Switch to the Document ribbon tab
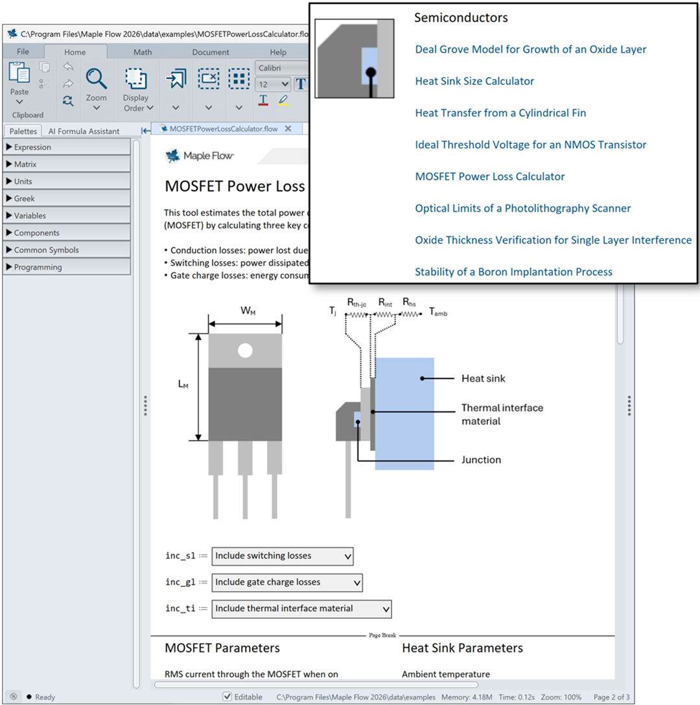This screenshot has height=705, width=700. [211, 52]
